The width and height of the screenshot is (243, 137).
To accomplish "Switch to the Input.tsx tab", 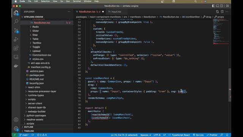I will 116,12.
